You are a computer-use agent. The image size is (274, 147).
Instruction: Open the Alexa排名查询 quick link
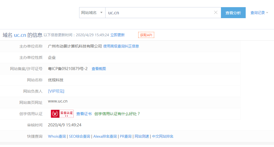click(x=105, y=136)
